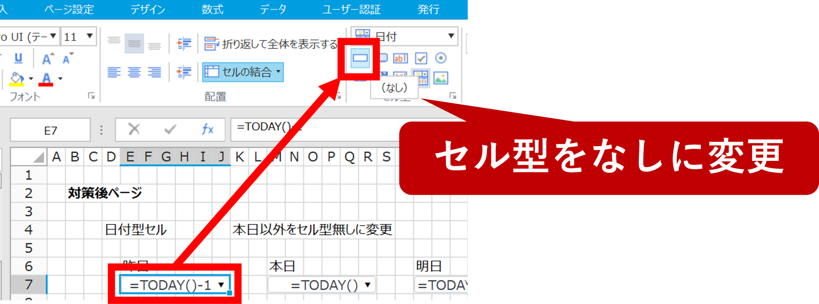This screenshot has height=304, width=819.
Task: Click the decrease font size icon
Action: [x=68, y=59]
